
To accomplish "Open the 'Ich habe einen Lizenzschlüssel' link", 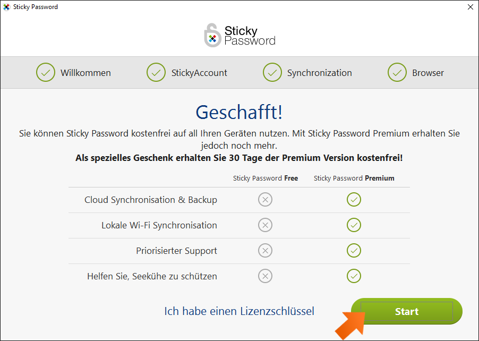I will click(x=239, y=311).
